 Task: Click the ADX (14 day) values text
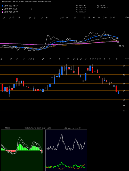tap(72, 128)
